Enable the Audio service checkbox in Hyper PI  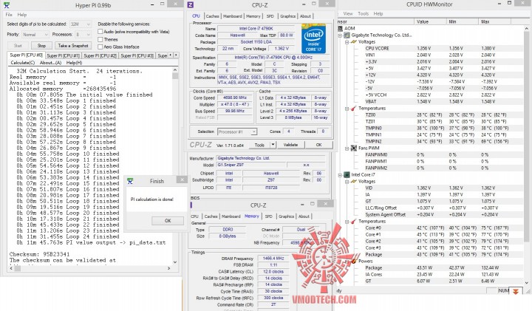pyautogui.click(x=100, y=32)
